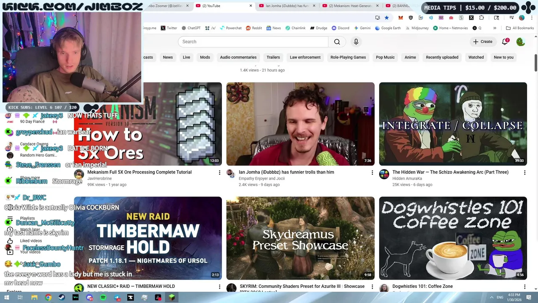The width and height of the screenshot is (538, 303).
Task: Click the YouTube search magnifier icon
Action: coord(337,42)
